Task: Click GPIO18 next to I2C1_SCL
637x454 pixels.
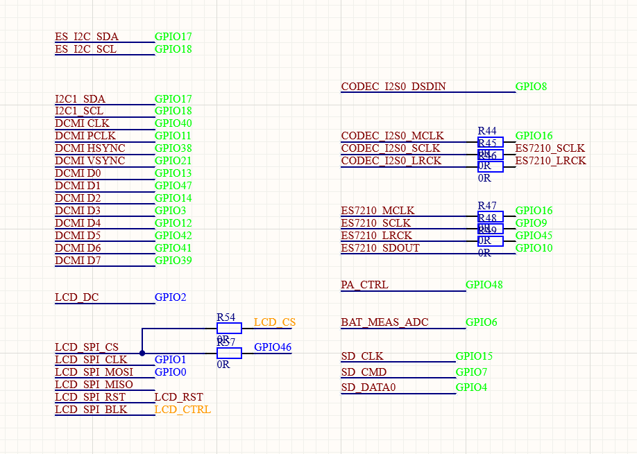Action: [173, 111]
